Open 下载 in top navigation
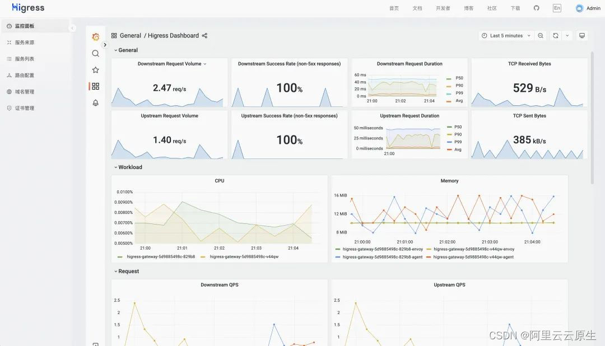The height and width of the screenshot is (346, 605). 515,8
